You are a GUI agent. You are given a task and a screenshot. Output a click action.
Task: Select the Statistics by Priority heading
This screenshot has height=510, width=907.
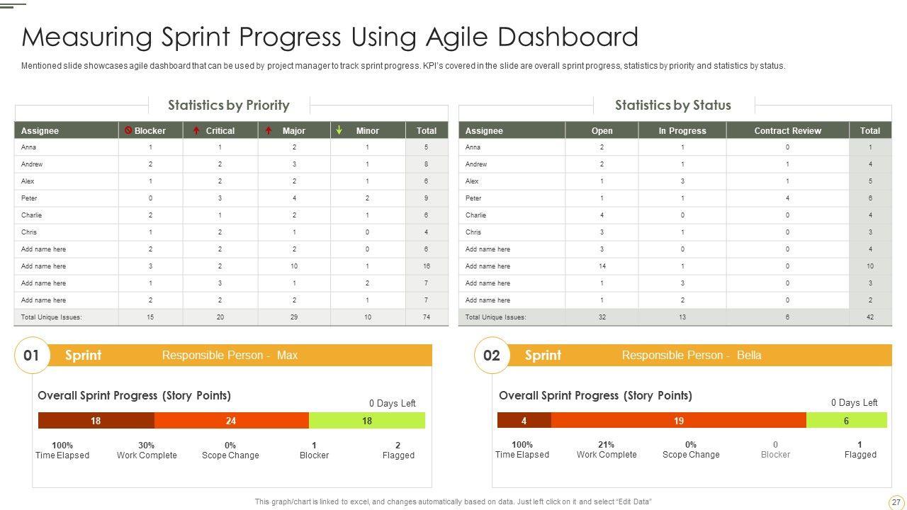click(228, 106)
